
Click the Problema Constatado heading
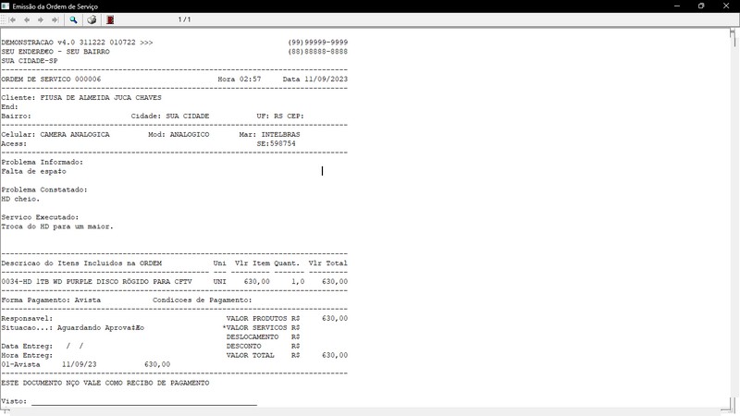[44, 190]
